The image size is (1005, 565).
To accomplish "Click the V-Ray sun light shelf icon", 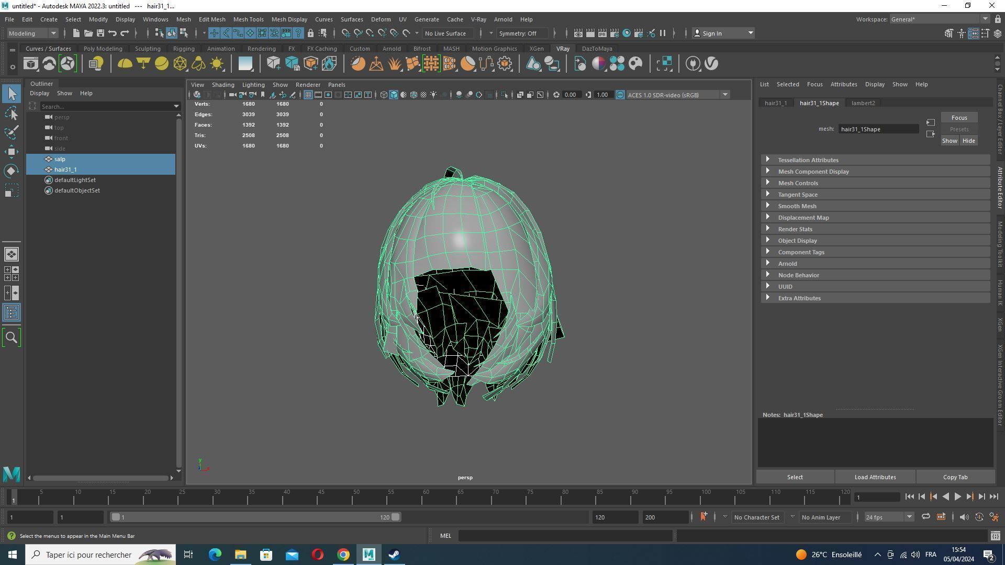I will coord(217,64).
